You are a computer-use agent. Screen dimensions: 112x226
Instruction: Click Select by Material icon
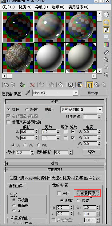pyautogui.click(x=106, y=67)
